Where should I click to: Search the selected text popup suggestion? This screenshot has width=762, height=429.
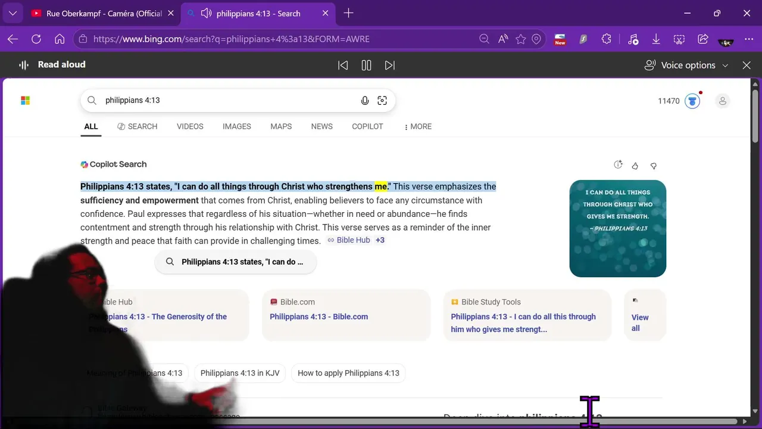(x=236, y=262)
